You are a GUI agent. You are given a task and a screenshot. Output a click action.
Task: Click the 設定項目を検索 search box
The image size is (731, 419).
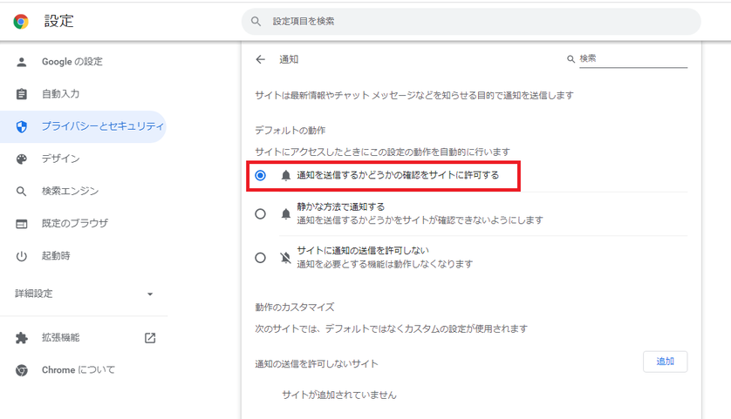pyautogui.click(x=471, y=21)
